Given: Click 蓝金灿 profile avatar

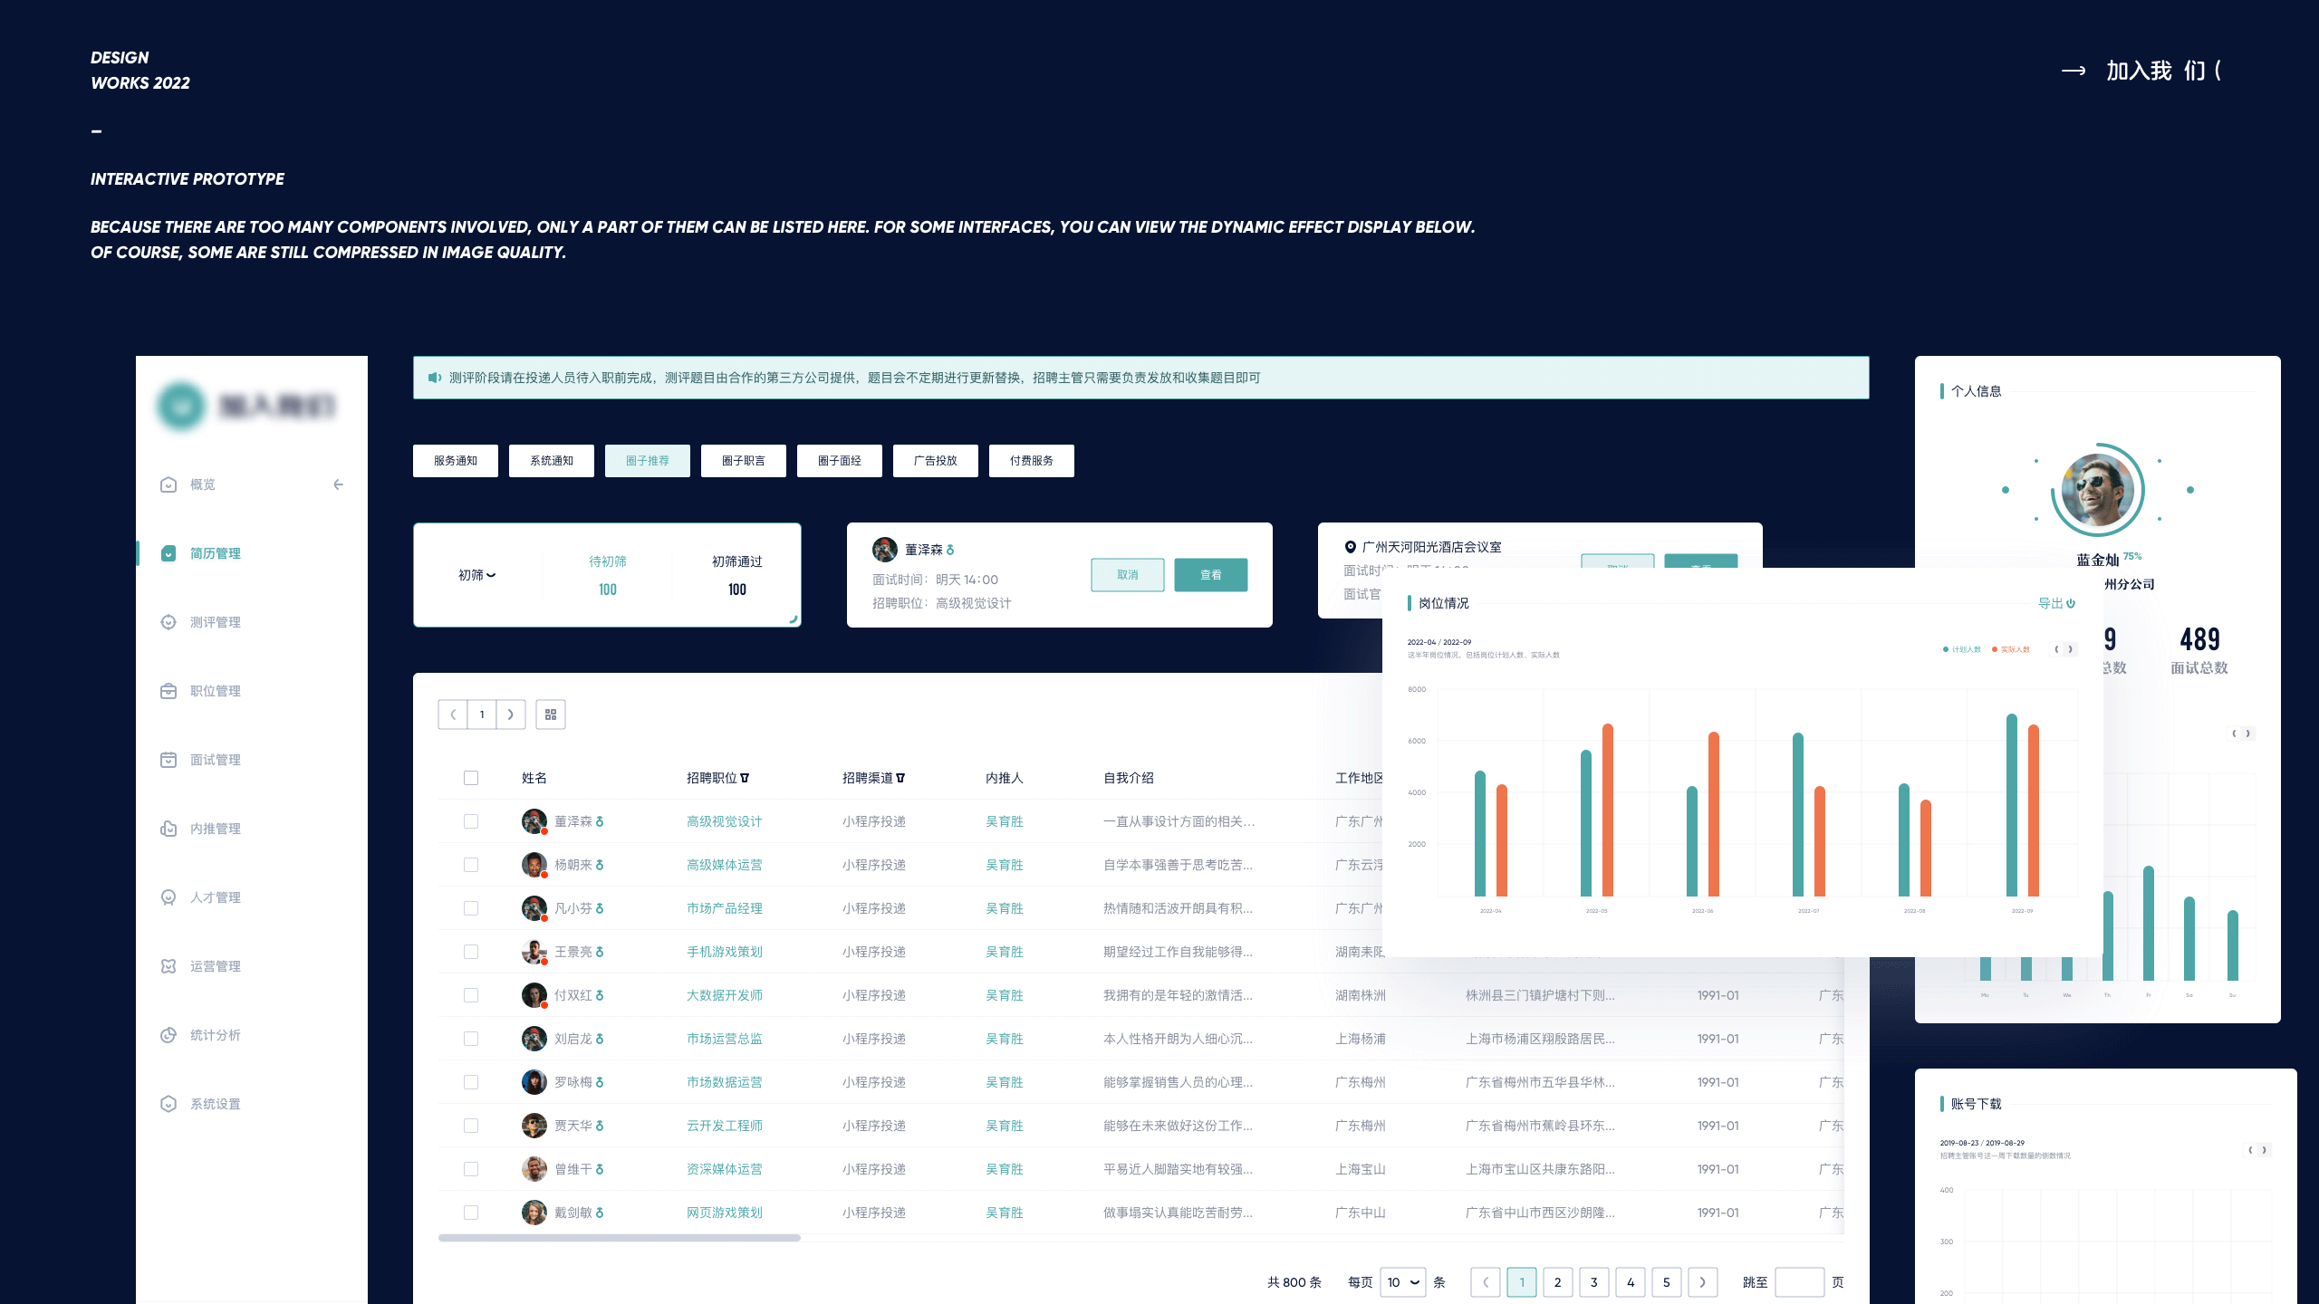Looking at the screenshot, I should [x=2098, y=490].
